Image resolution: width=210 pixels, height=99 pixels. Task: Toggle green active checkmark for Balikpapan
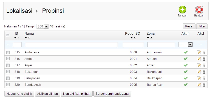coord(186,78)
